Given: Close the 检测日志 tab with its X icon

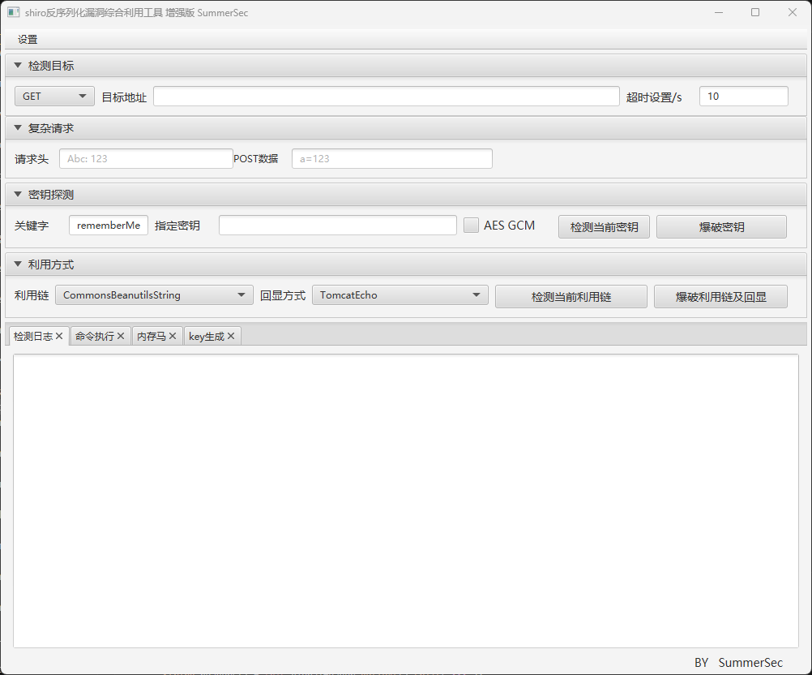Looking at the screenshot, I should click(59, 336).
